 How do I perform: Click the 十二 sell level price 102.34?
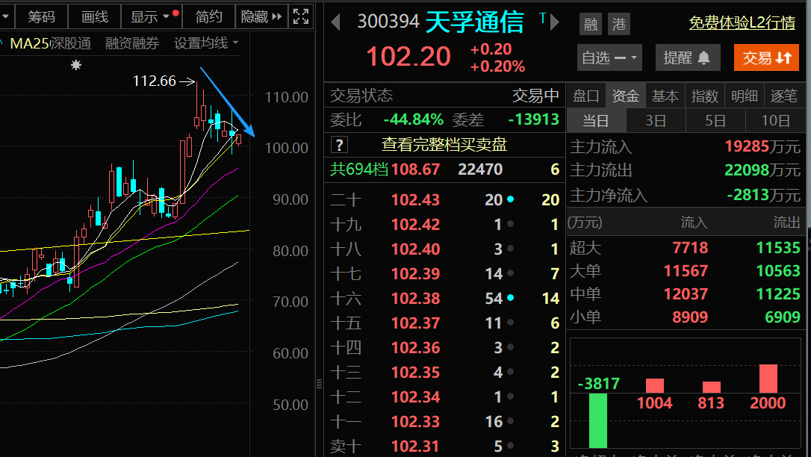point(415,397)
